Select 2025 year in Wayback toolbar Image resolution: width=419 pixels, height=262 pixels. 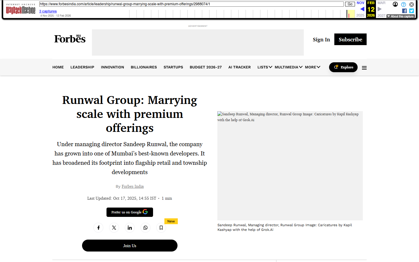360,15
